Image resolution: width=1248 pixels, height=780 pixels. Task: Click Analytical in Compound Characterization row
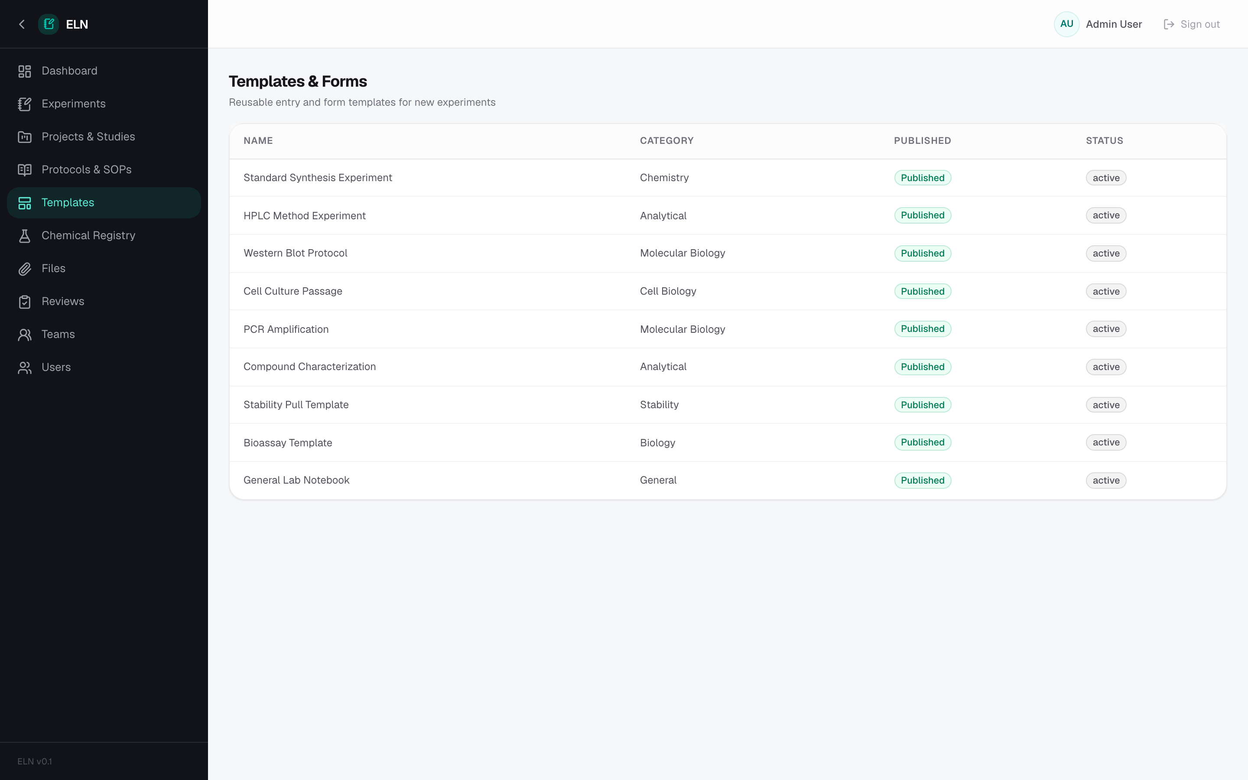(x=663, y=367)
